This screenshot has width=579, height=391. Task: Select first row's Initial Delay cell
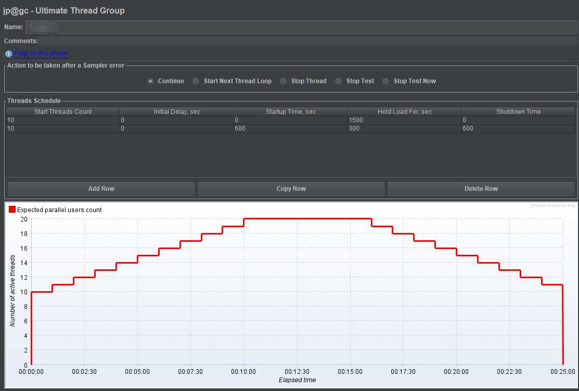(177, 120)
